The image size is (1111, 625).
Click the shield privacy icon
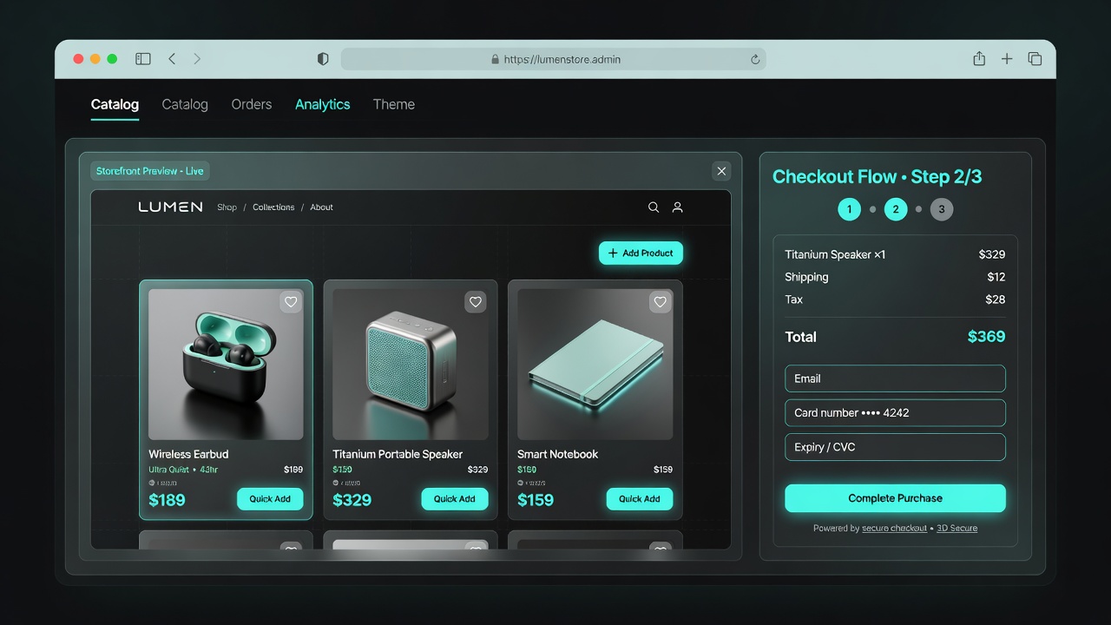[323, 59]
